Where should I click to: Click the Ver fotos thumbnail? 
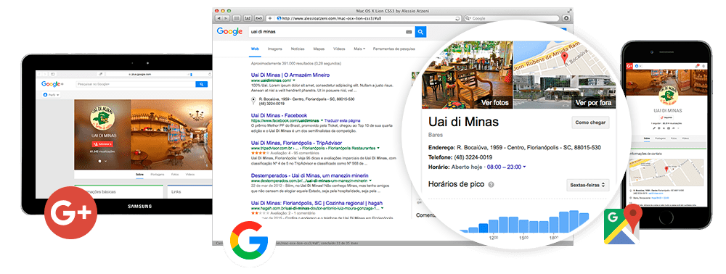point(467,75)
